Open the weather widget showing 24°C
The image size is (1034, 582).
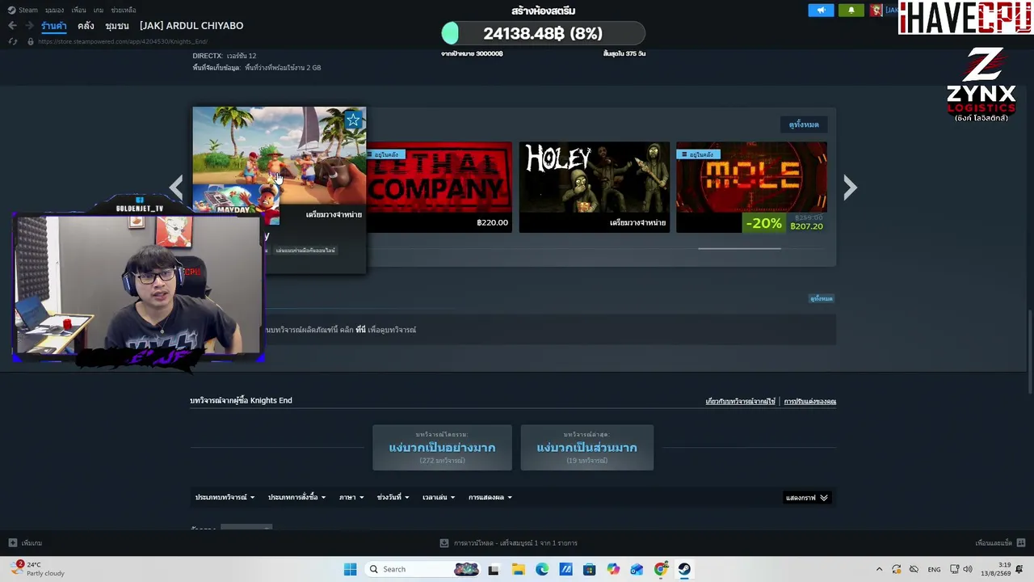(x=36, y=569)
